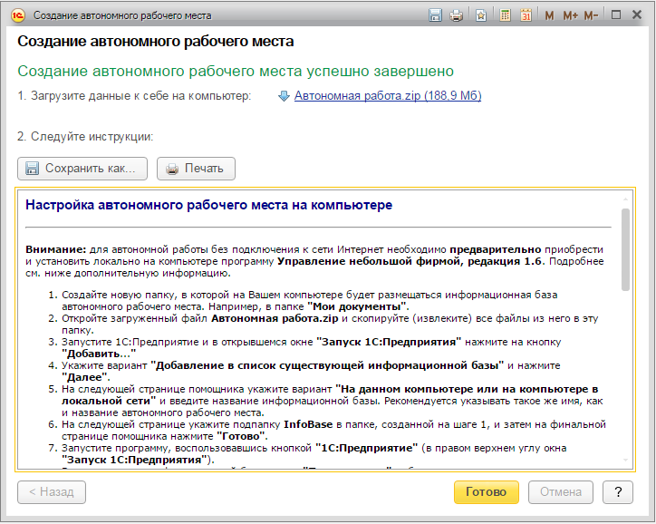The width and height of the screenshot is (656, 524).
Task: Click bold text "Добавить..." in step 3
Action: [x=99, y=354]
